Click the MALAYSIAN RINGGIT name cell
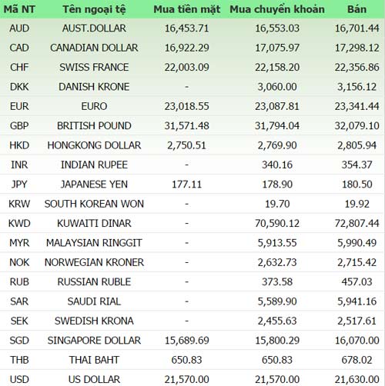This screenshot has width=385, height=386. coord(94,243)
